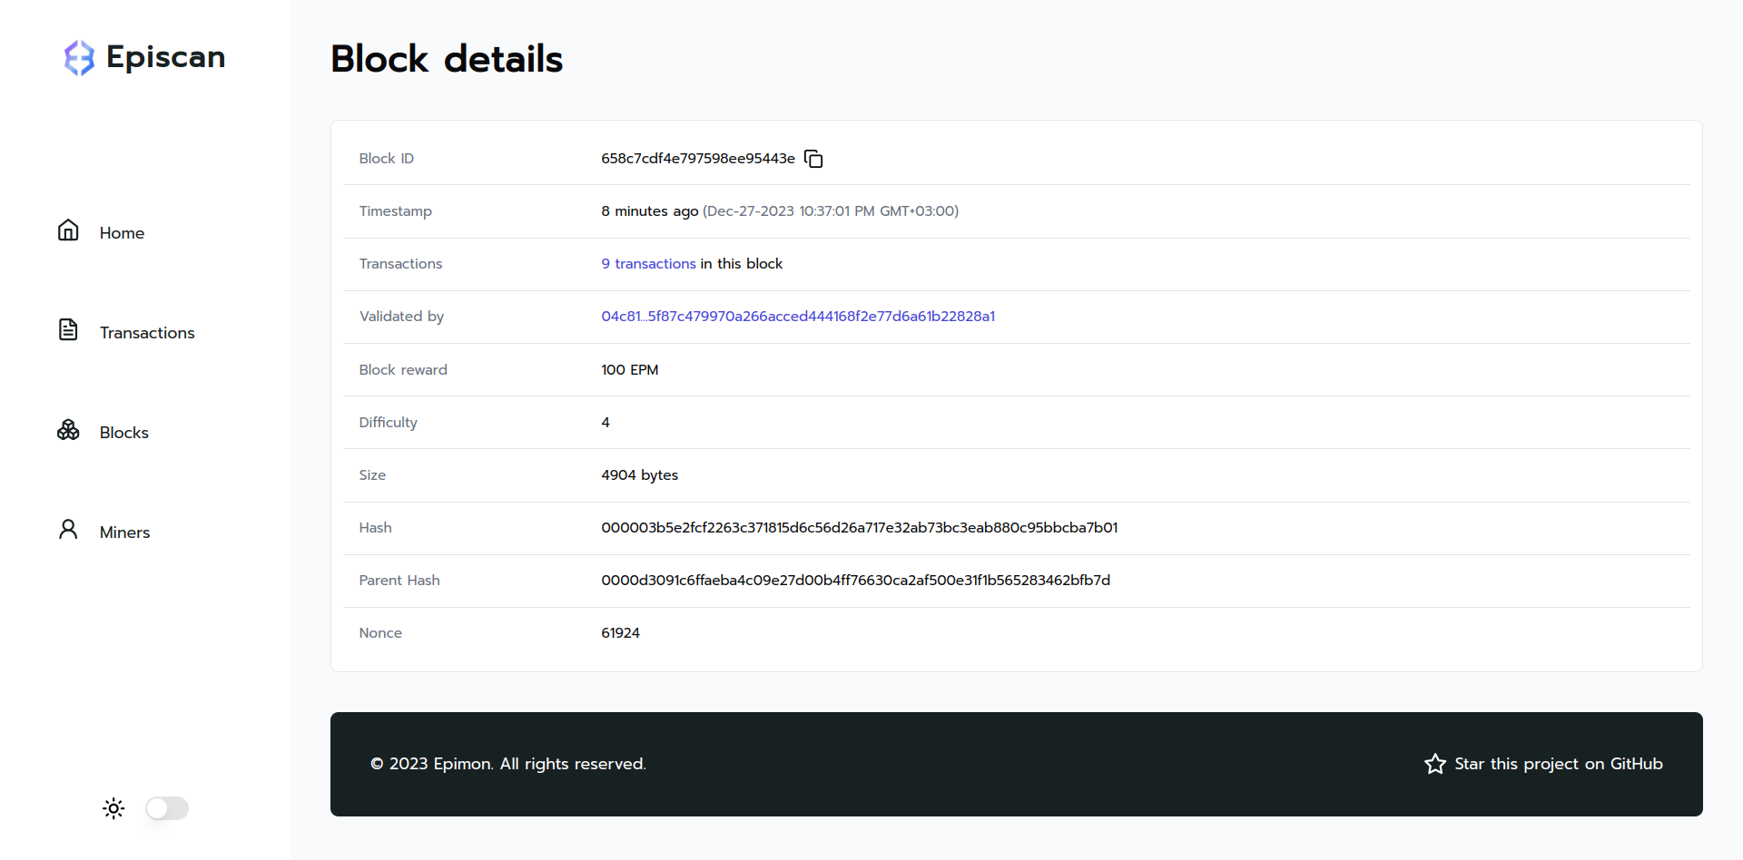1743x860 pixels.
Task: Click the 'Hash' row label
Action: (376, 528)
